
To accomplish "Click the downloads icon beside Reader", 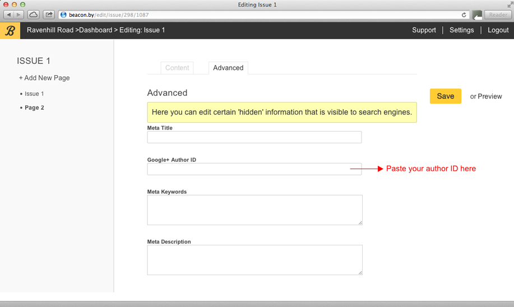I will 477,15.
